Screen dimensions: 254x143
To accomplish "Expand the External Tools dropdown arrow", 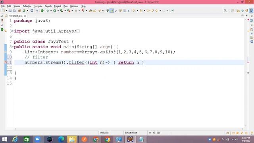I will 72,11.
